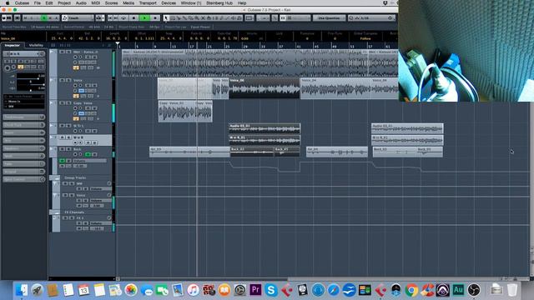Solo the Voice track
The width and height of the screenshot is (534, 300).
68,80
